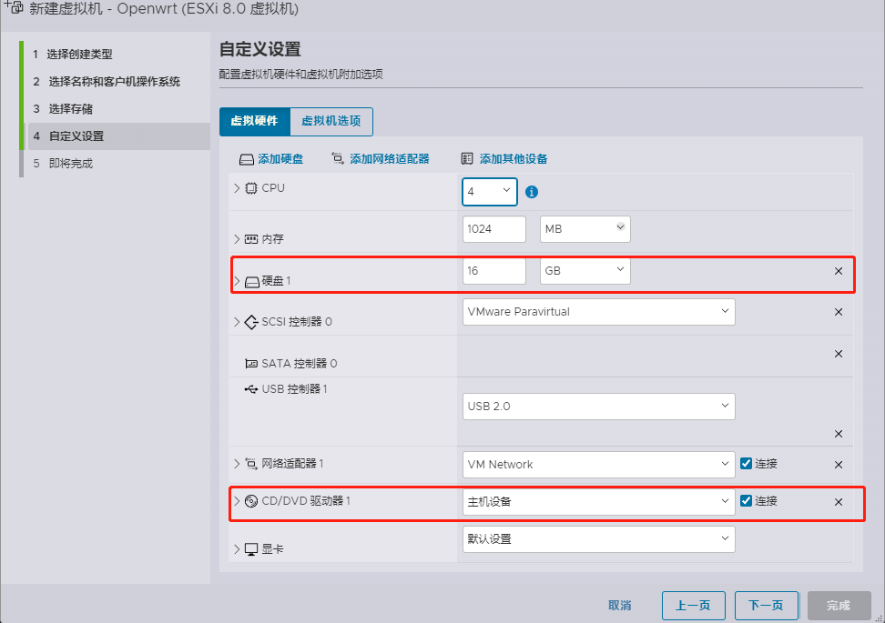Click the Add network adapter (添加网络适配器) icon

click(338, 158)
